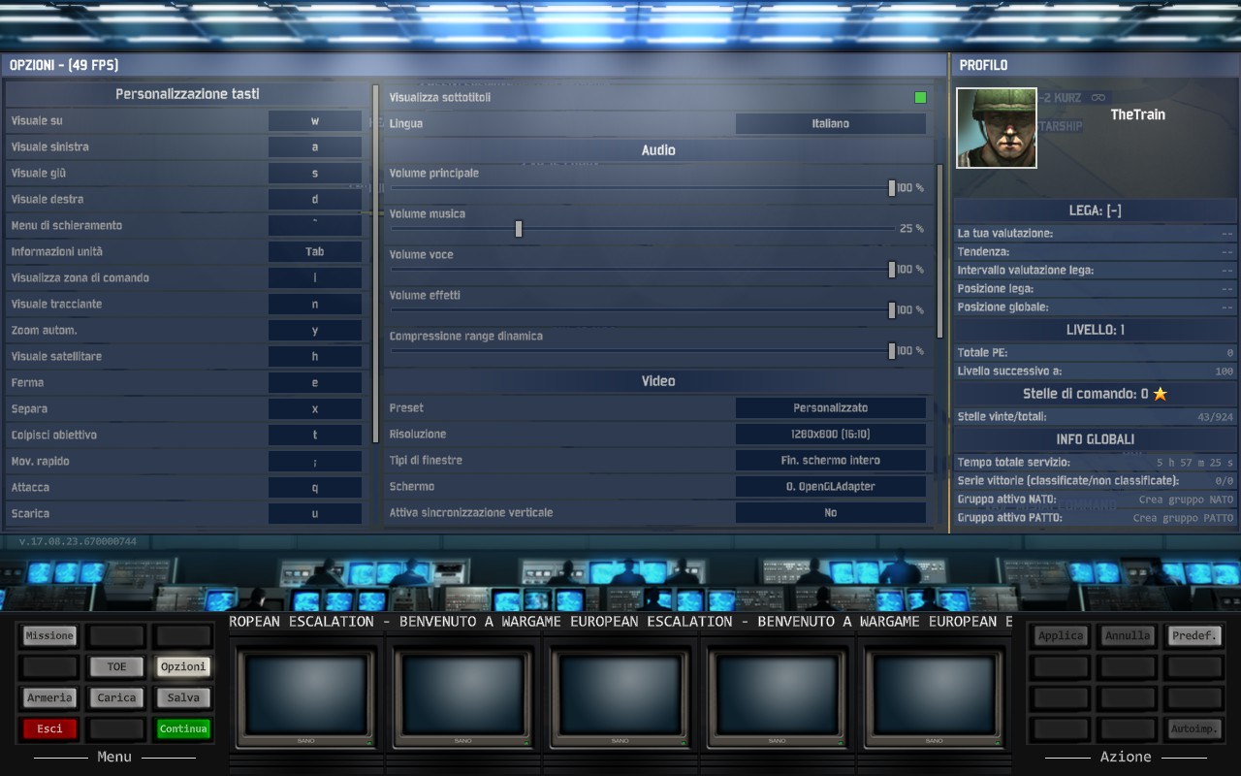Click the Volume effetti slider handle
The width and height of the screenshot is (1241, 776).
pos(892,310)
